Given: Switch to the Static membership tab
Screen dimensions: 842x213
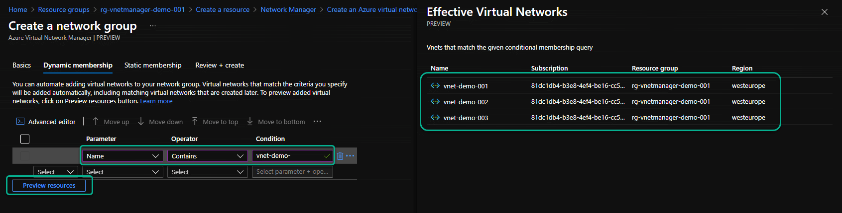Looking at the screenshot, I should point(153,65).
